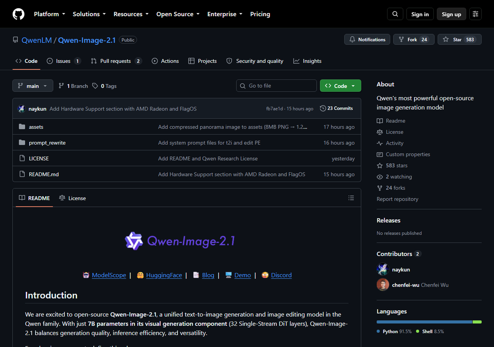The width and height of the screenshot is (494, 347).
Task: Click the Go to file search field
Action: point(276,86)
